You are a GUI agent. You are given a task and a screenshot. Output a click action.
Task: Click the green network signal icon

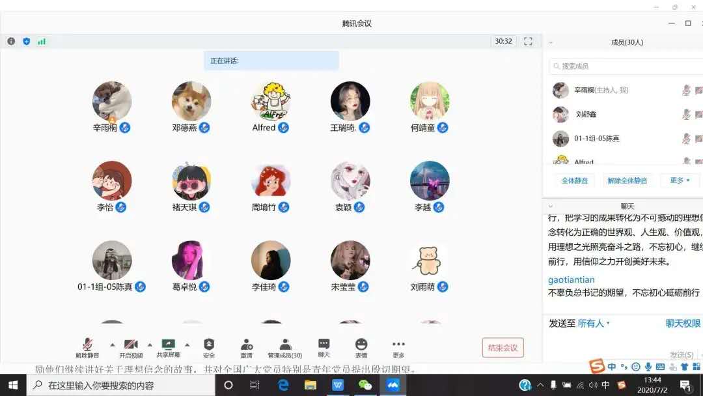coord(42,41)
